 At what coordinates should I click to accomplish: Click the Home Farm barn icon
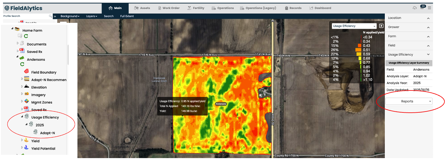[17, 29]
